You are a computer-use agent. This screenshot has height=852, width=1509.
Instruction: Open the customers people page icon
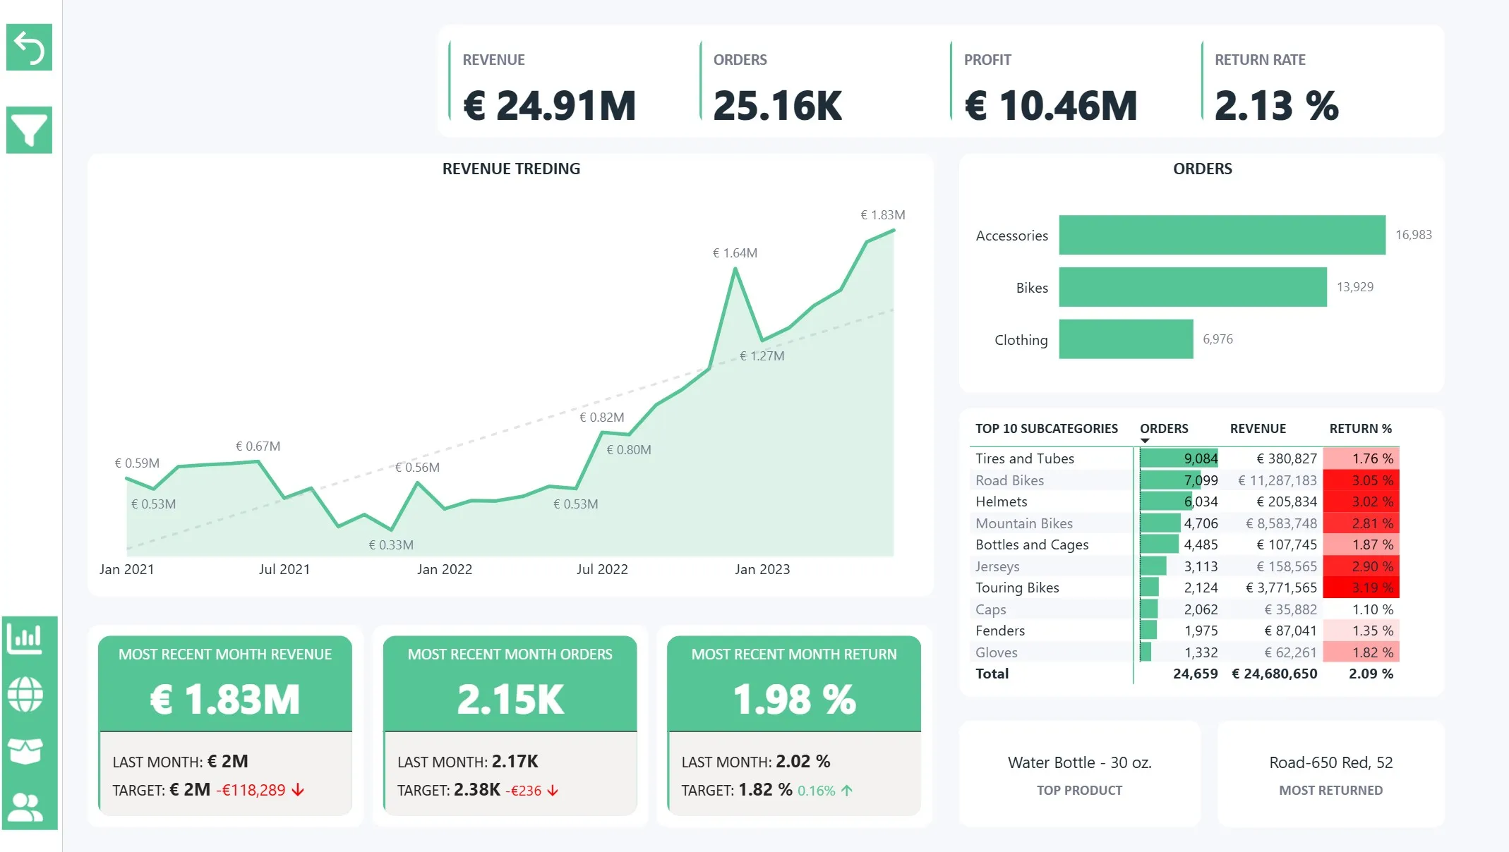coord(25,807)
